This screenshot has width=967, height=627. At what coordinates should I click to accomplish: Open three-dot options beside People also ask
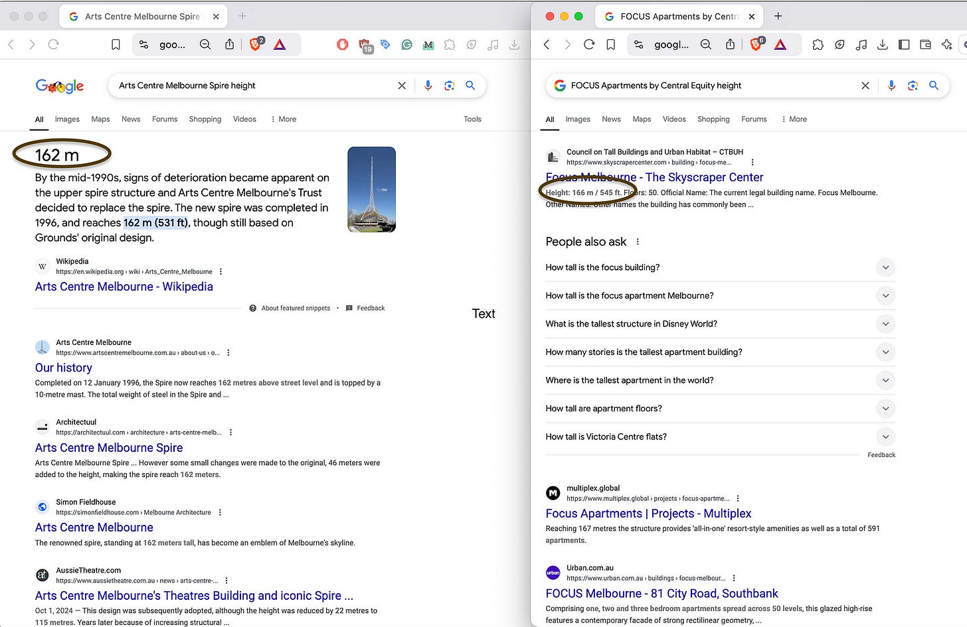click(x=638, y=242)
